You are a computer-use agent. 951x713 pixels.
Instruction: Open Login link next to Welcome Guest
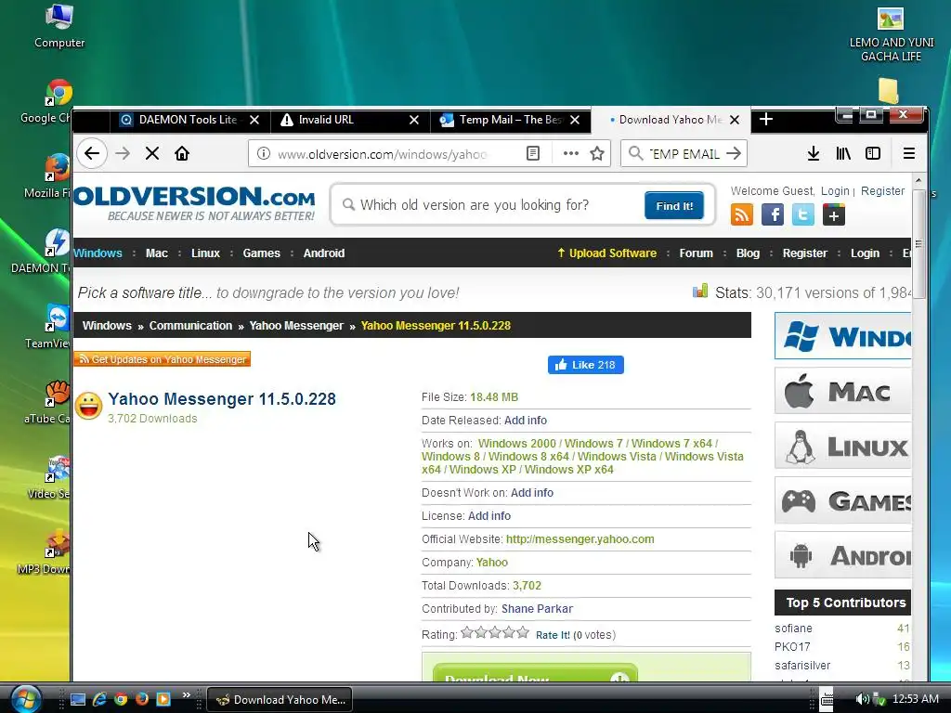835,191
